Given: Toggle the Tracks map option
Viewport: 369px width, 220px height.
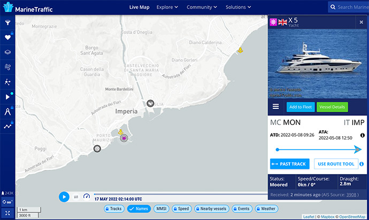Looking at the screenshot, I should point(112,209).
